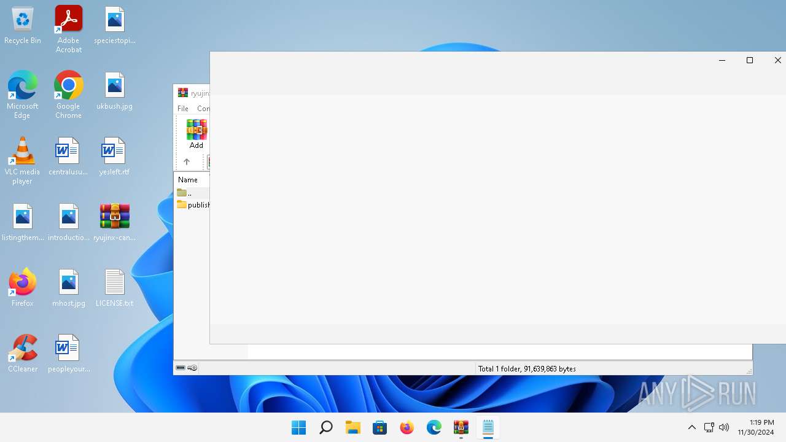Select the publish folder in WinRAR list
This screenshot has width=786, height=442.
tap(193, 205)
